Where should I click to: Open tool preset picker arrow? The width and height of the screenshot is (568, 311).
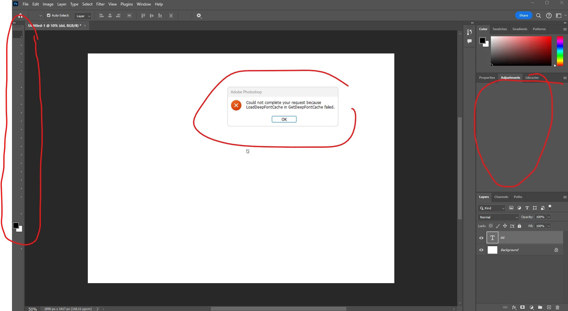(41, 16)
